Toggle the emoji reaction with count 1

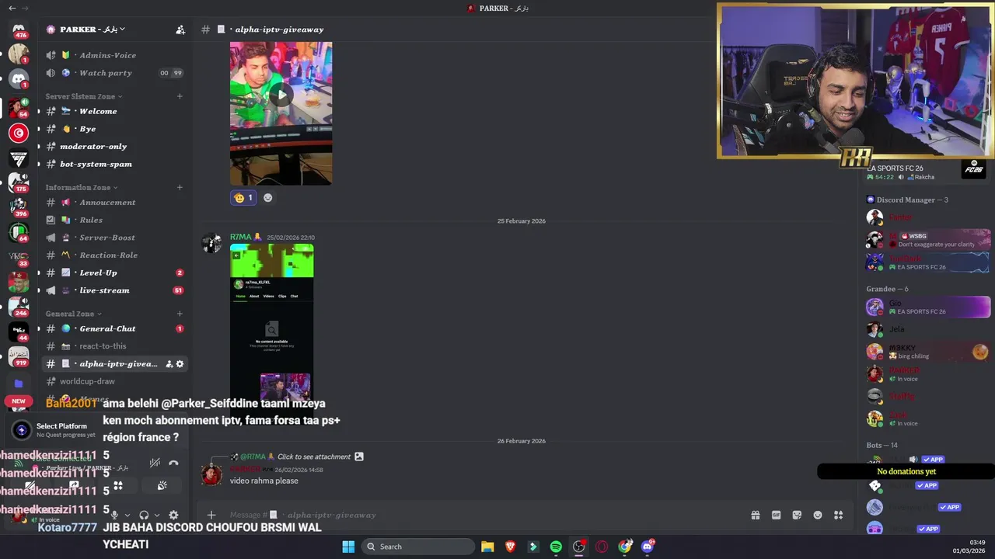click(x=243, y=197)
